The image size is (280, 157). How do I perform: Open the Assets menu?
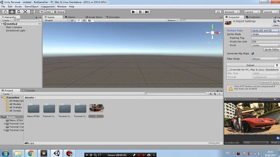pos(18,7)
